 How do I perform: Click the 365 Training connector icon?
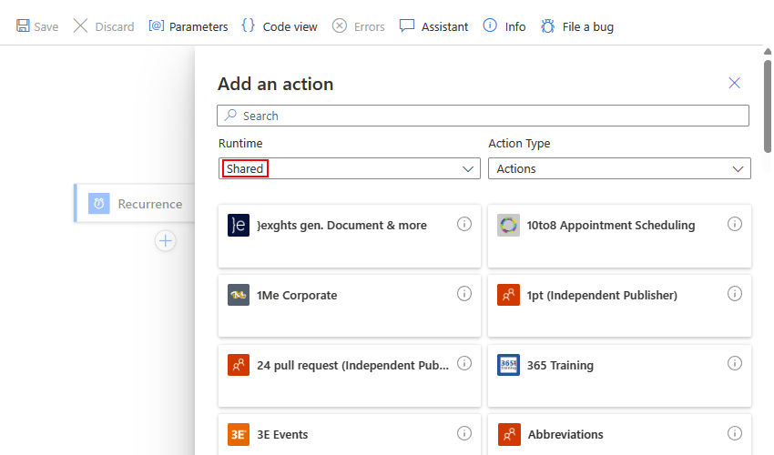click(509, 365)
